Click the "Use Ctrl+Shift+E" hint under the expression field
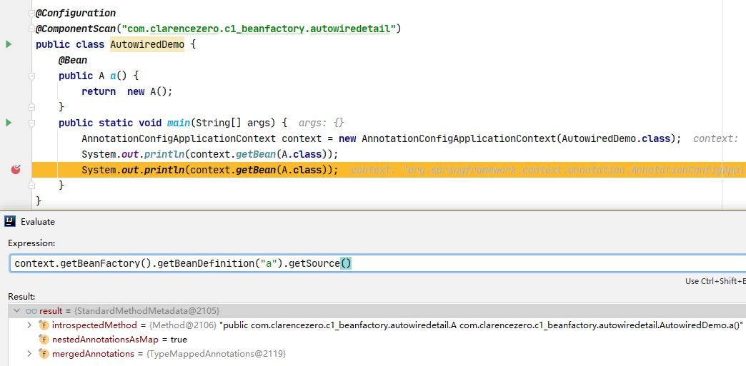 715,281
